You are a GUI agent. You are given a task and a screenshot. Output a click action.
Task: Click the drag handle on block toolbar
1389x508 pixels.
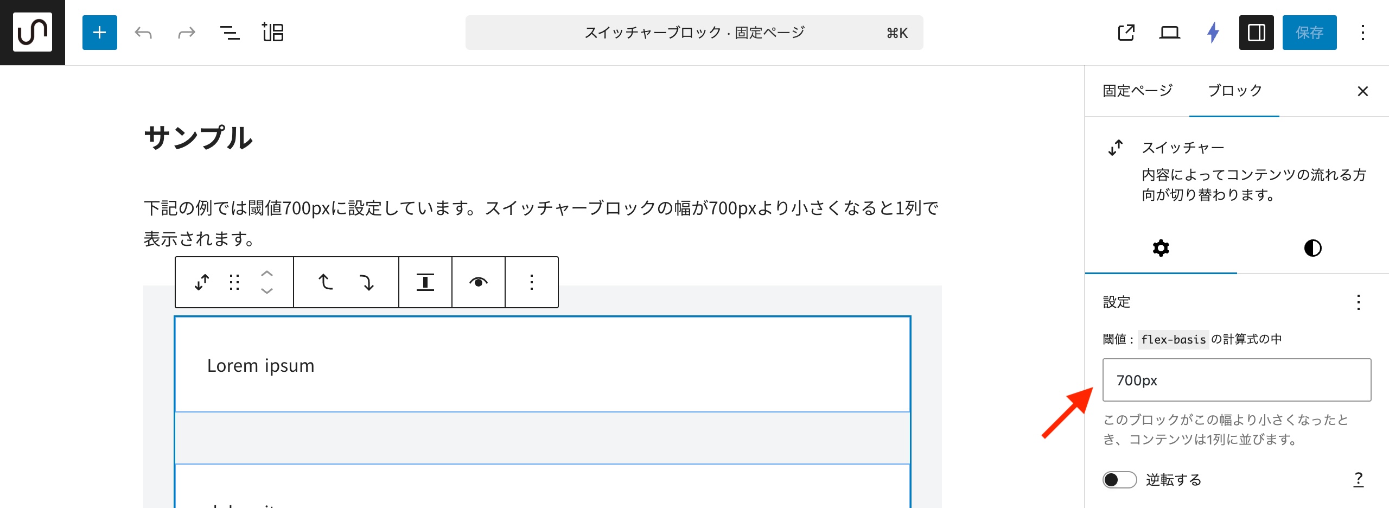pyautogui.click(x=234, y=282)
